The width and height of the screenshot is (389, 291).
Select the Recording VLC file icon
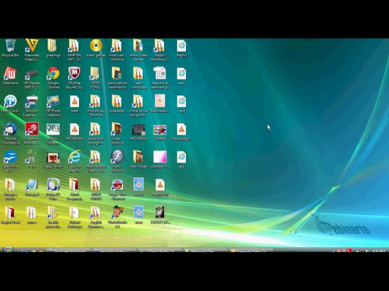[x=182, y=132]
